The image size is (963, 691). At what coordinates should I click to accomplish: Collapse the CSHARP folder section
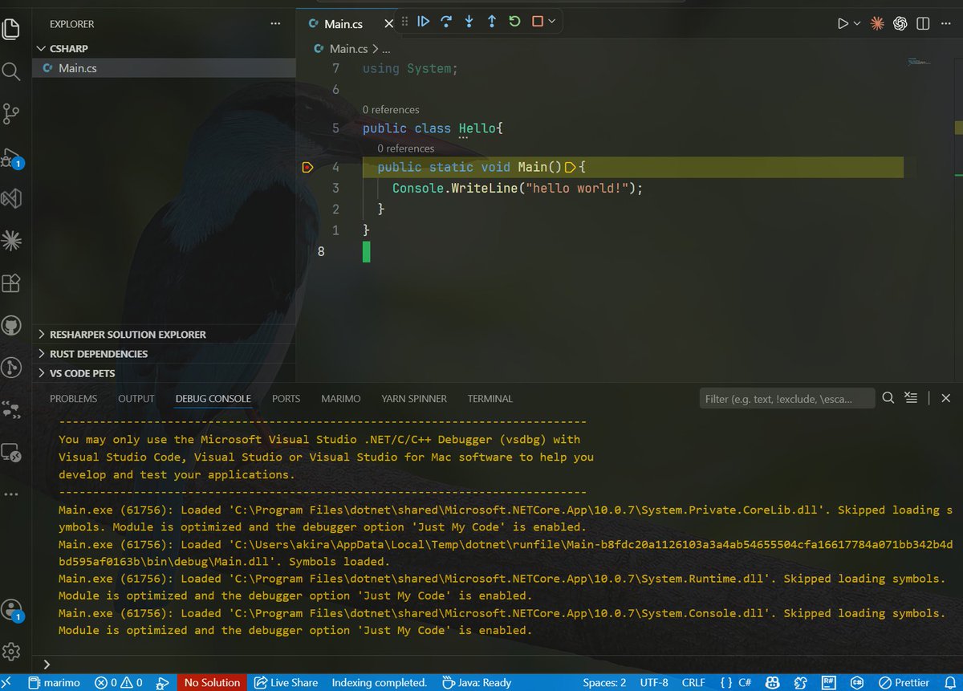click(x=165, y=49)
